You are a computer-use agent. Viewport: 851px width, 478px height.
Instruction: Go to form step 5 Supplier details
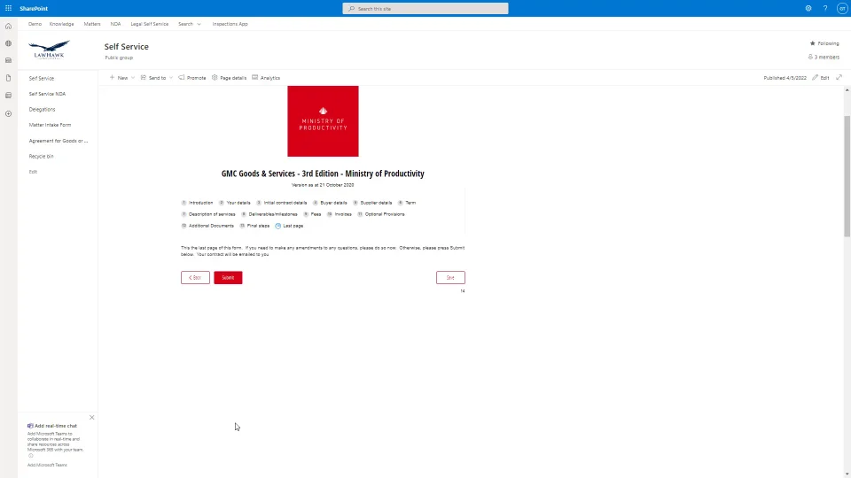[x=372, y=203]
